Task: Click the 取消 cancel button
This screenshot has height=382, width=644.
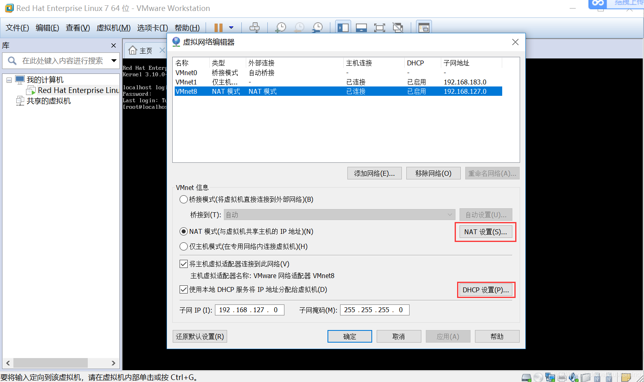Action: click(x=399, y=337)
